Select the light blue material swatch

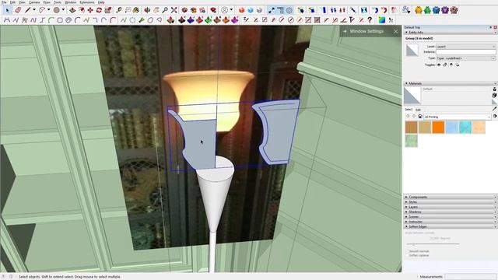tap(451, 128)
